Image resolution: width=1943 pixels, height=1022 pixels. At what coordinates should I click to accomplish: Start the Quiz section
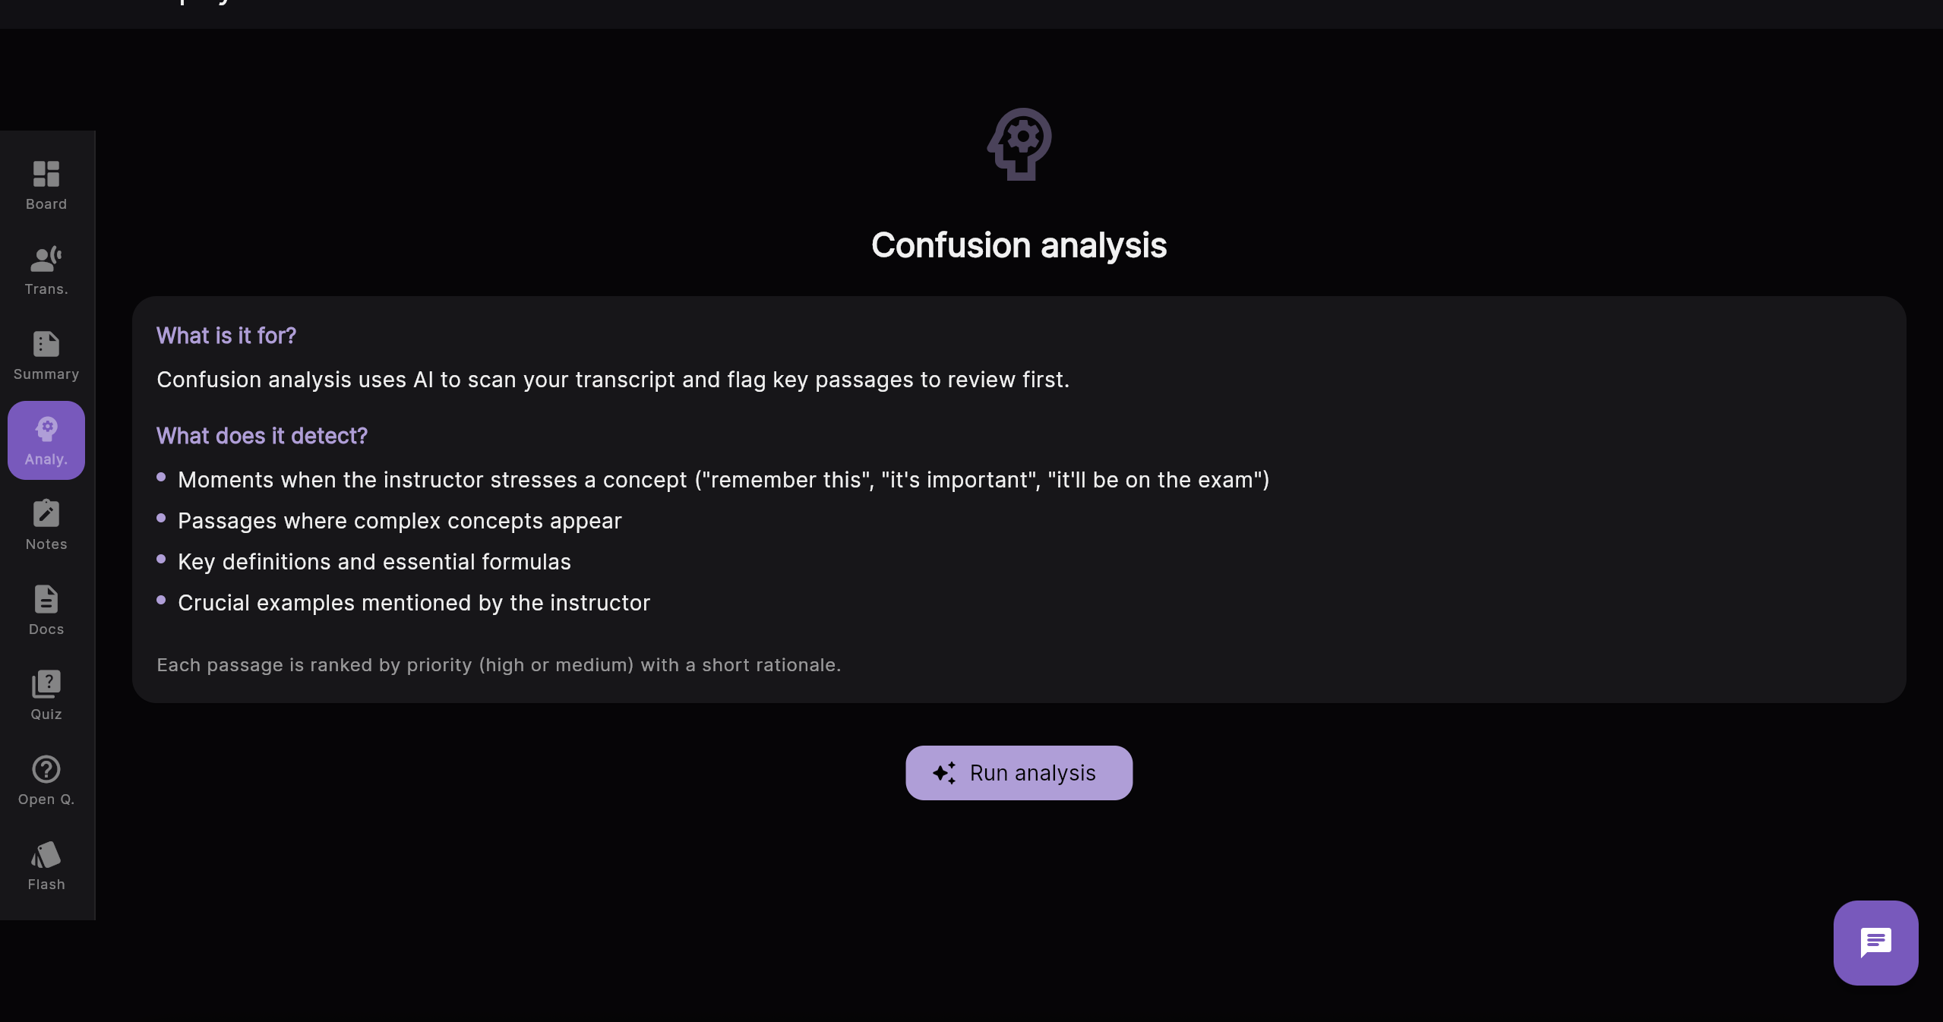tap(46, 695)
